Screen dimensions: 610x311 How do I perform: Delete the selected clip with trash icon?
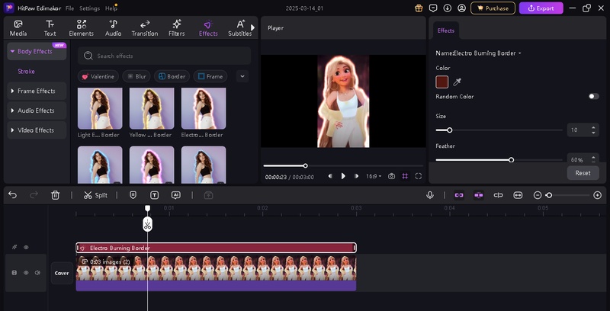tap(56, 195)
